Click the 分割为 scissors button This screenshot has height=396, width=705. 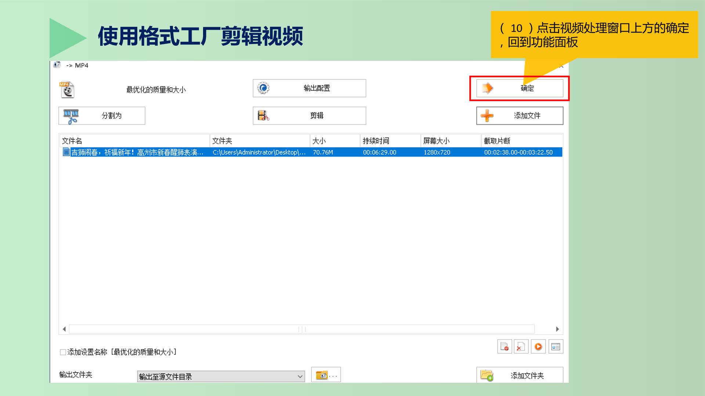102,115
